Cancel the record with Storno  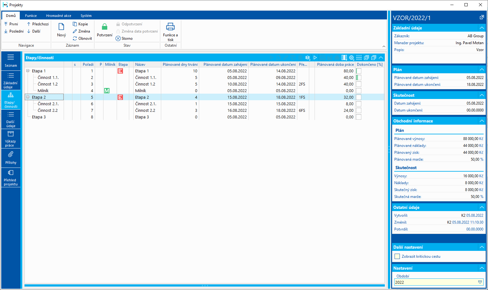[124, 39]
